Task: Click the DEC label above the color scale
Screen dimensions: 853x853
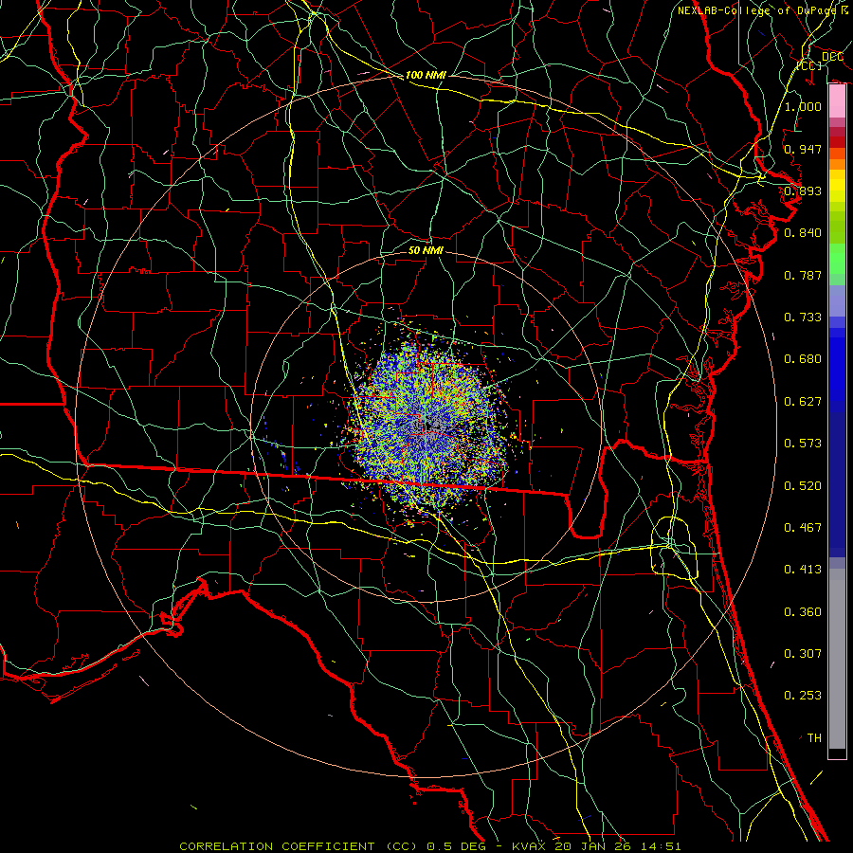Action: 832,57
